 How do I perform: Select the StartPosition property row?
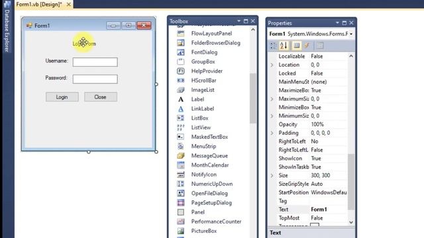(x=312, y=192)
